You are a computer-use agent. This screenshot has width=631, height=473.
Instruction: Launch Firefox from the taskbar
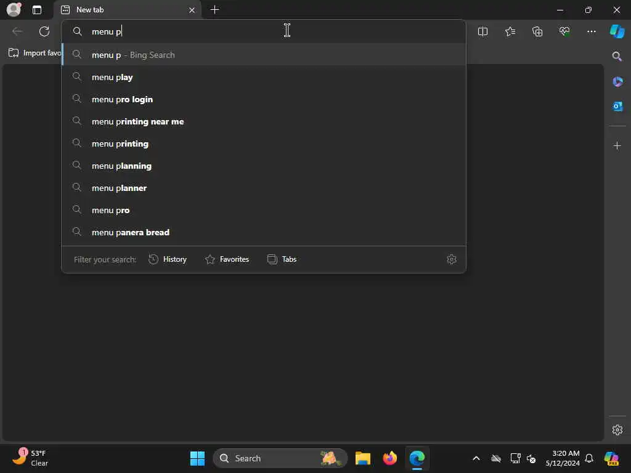pyautogui.click(x=389, y=458)
